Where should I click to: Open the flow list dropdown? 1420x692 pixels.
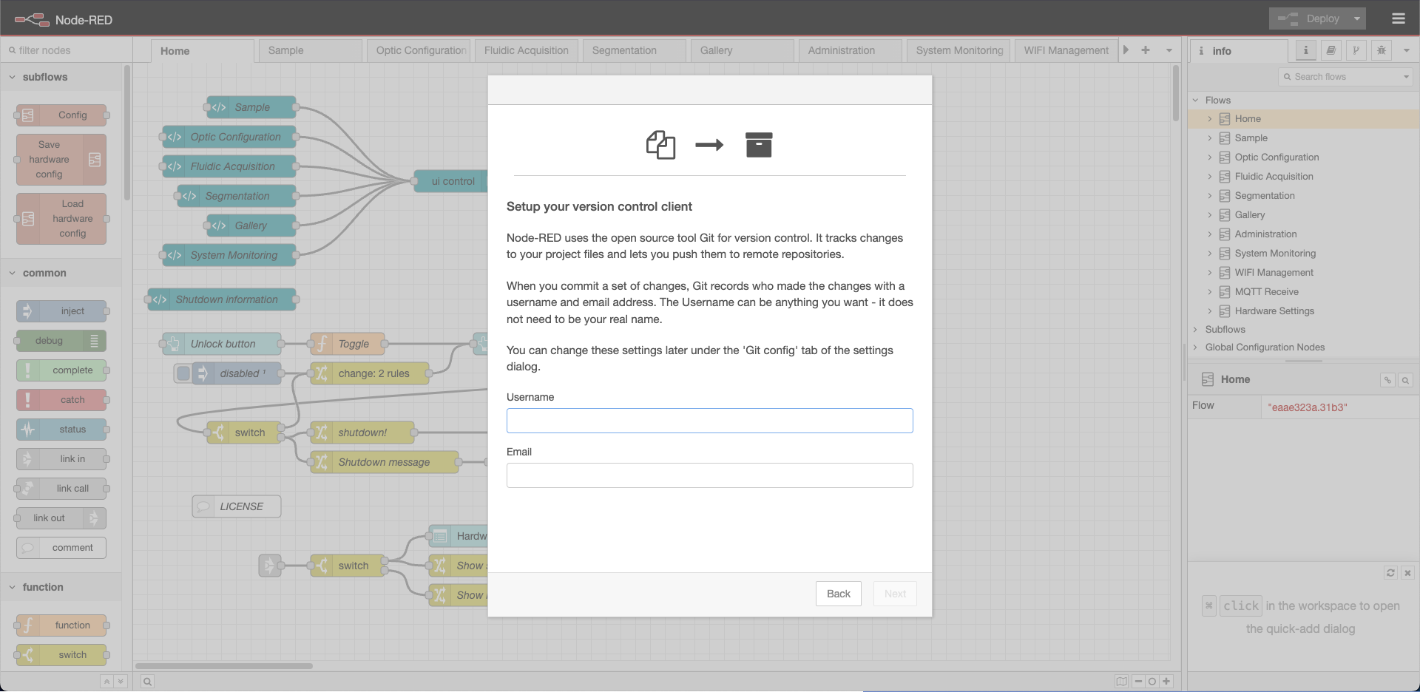1169,50
